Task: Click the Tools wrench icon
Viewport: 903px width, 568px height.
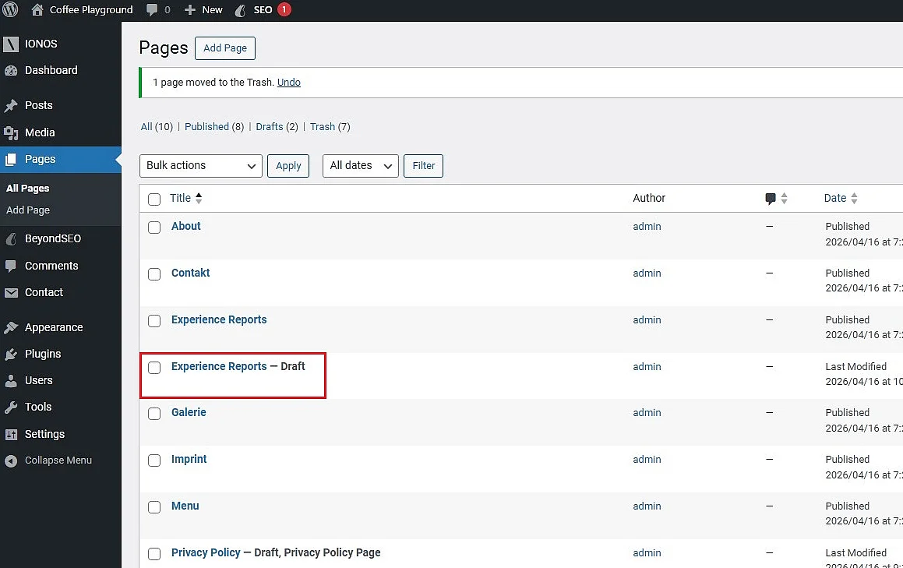Action: click(x=11, y=407)
